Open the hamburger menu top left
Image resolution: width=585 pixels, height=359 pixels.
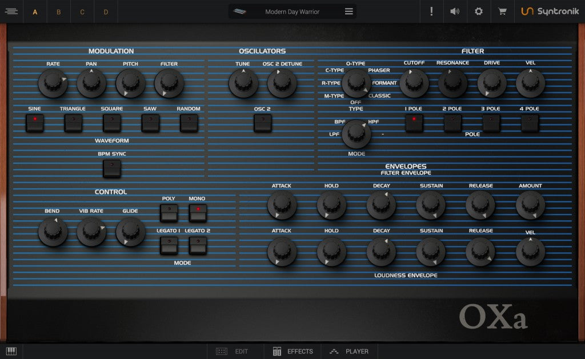(11, 11)
